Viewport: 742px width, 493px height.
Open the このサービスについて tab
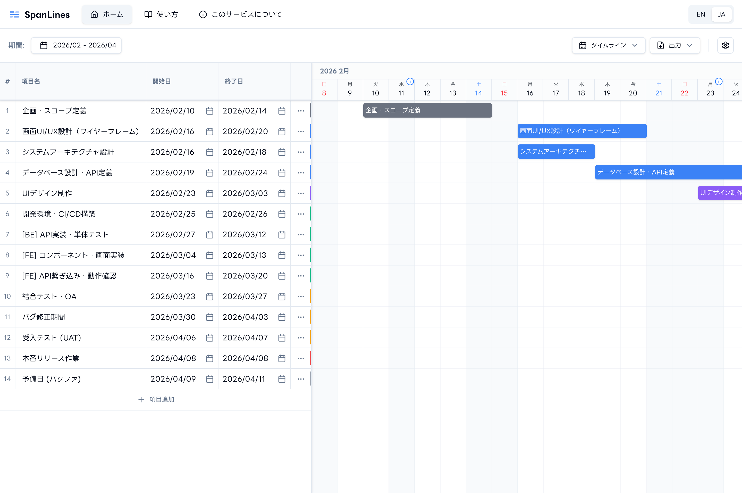click(x=241, y=14)
